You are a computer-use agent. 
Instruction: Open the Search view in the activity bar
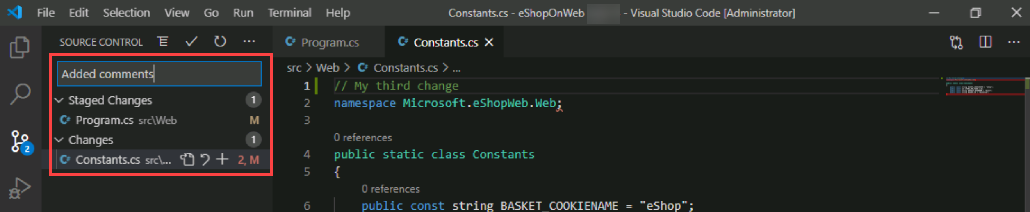pyautogui.click(x=20, y=94)
